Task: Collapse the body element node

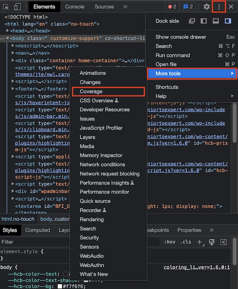Action: [x=8, y=38]
